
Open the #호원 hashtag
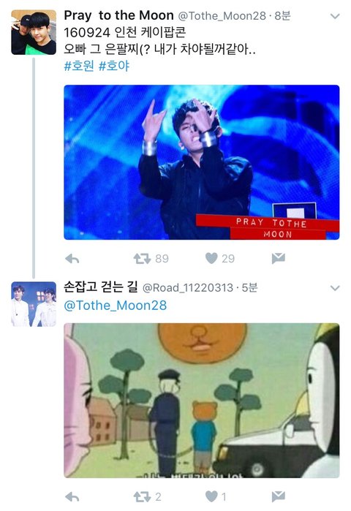coord(79,66)
